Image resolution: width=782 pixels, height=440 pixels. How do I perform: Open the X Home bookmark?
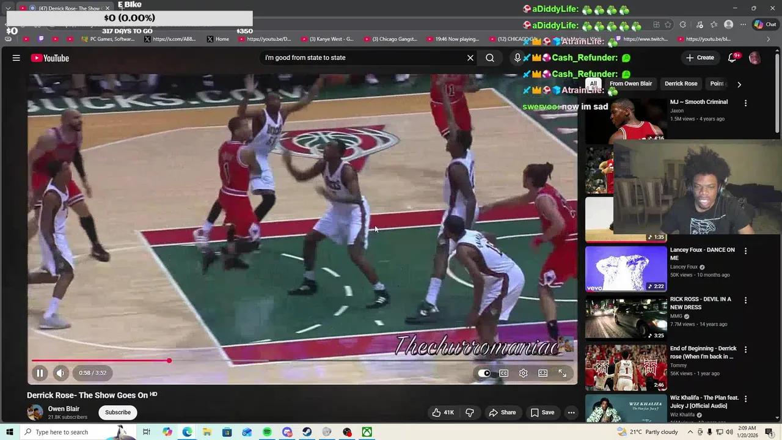(218, 39)
